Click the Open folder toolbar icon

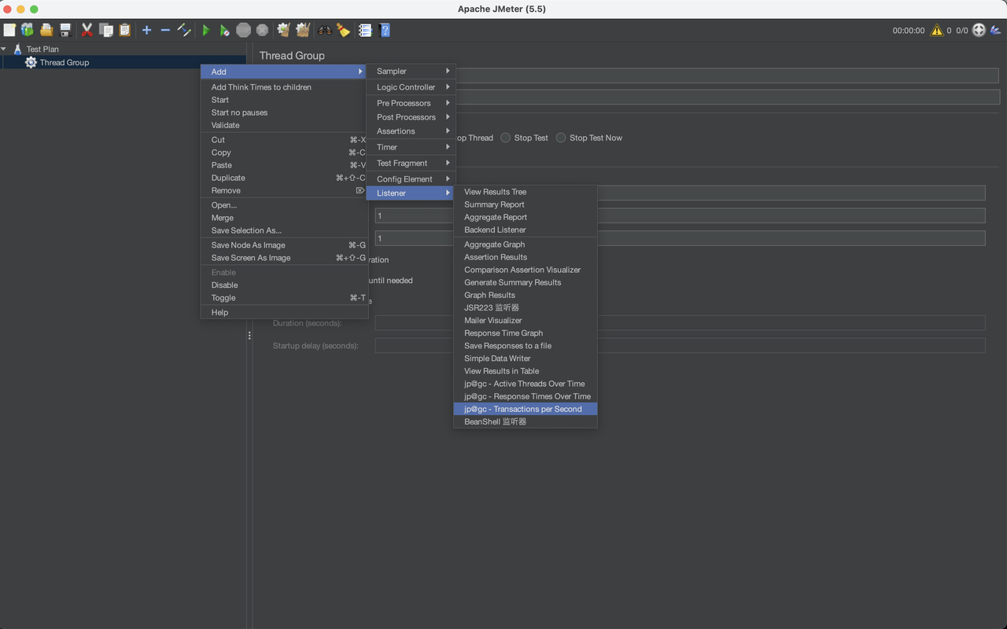pyautogui.click(x=46, y=30)
